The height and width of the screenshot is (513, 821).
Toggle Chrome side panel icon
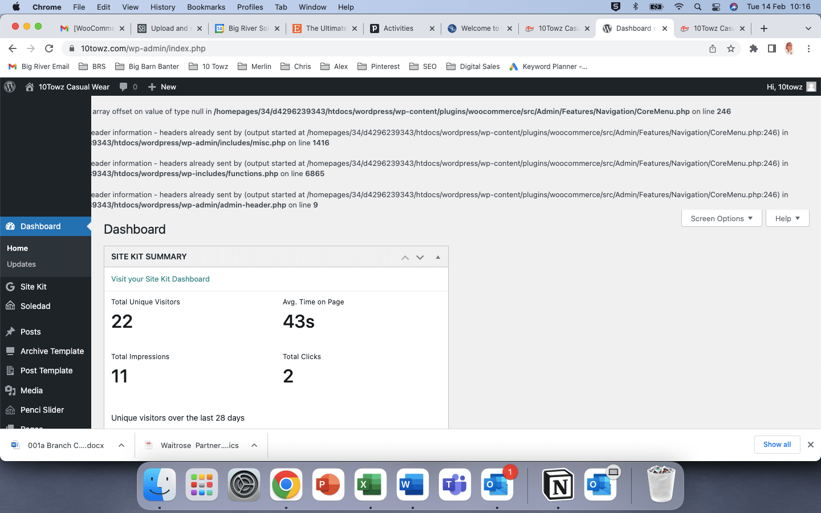[x=772, y=48]
